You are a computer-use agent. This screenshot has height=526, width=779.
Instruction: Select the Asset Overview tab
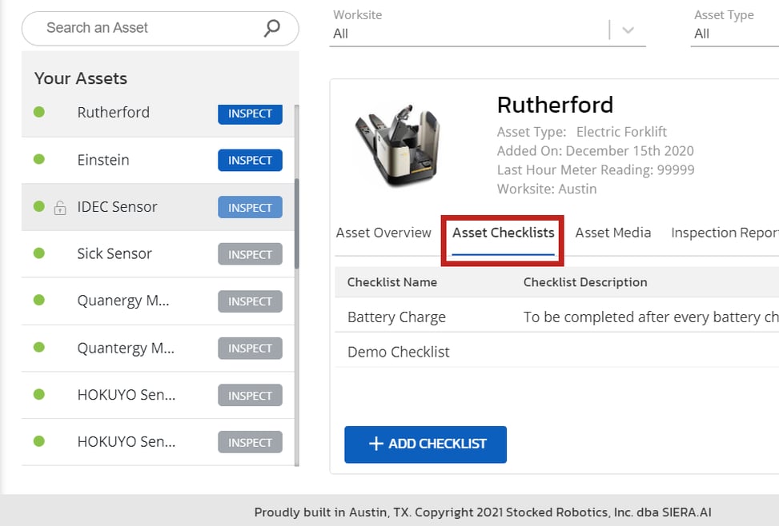coord(384,233)
